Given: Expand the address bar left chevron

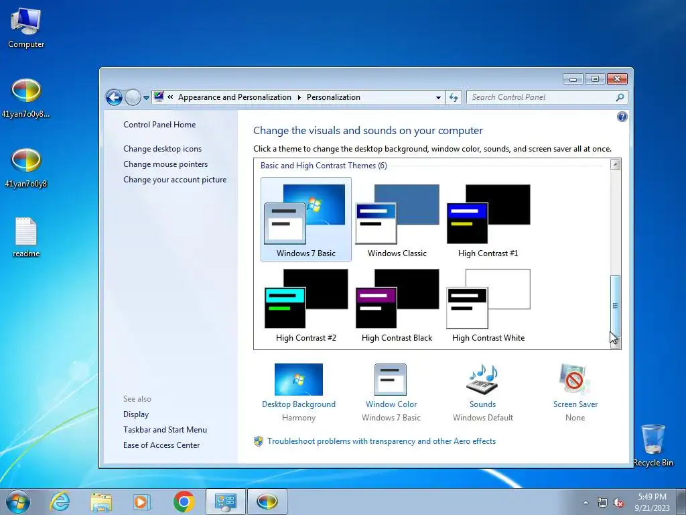Looking at the screenshot, I should [x=170, y=97].
